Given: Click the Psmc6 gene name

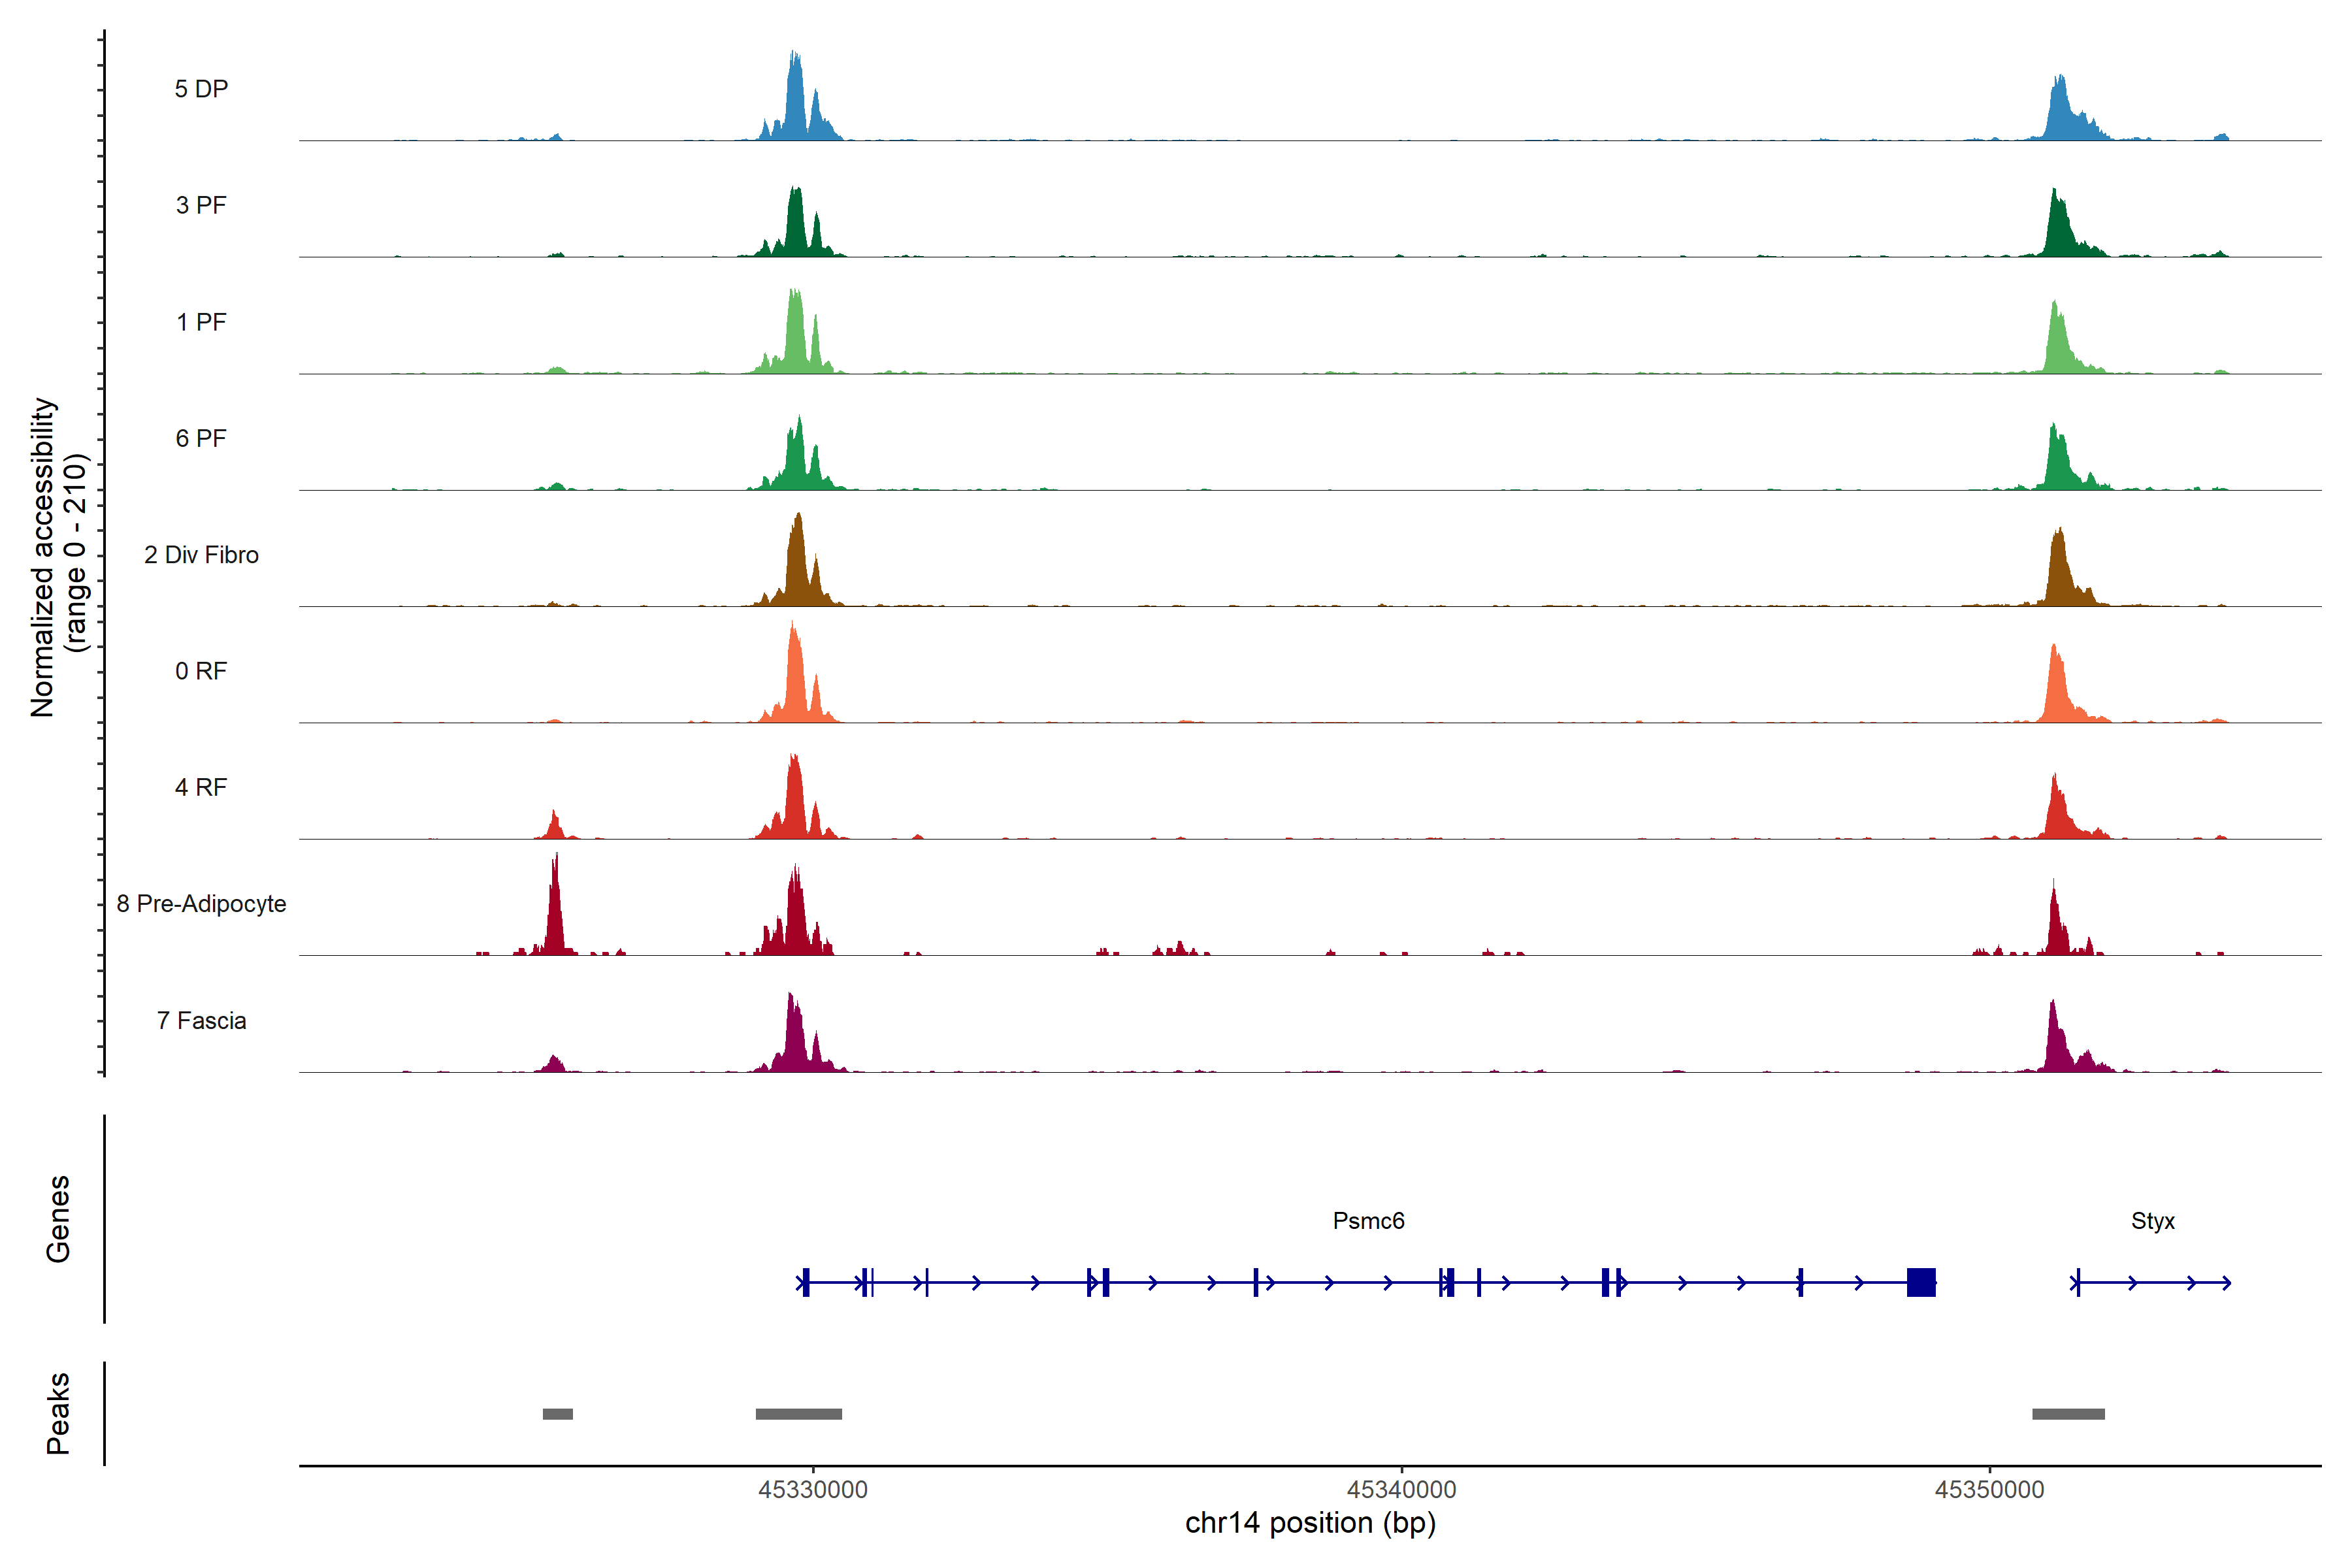Looking at the screenshot, I should coord(1368,1221).
